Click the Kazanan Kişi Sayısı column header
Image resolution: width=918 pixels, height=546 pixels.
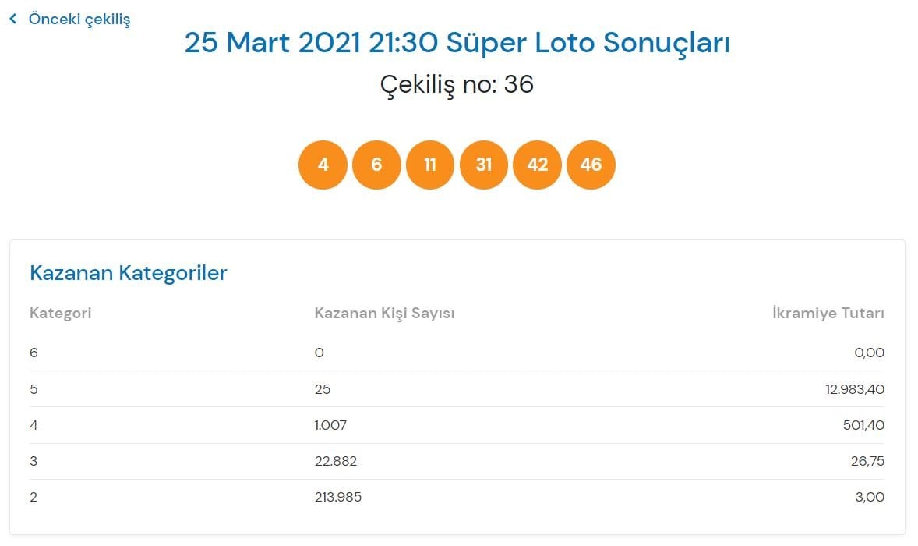click(384, 314)
